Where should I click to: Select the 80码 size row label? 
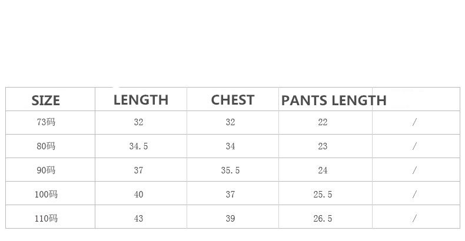46,146
